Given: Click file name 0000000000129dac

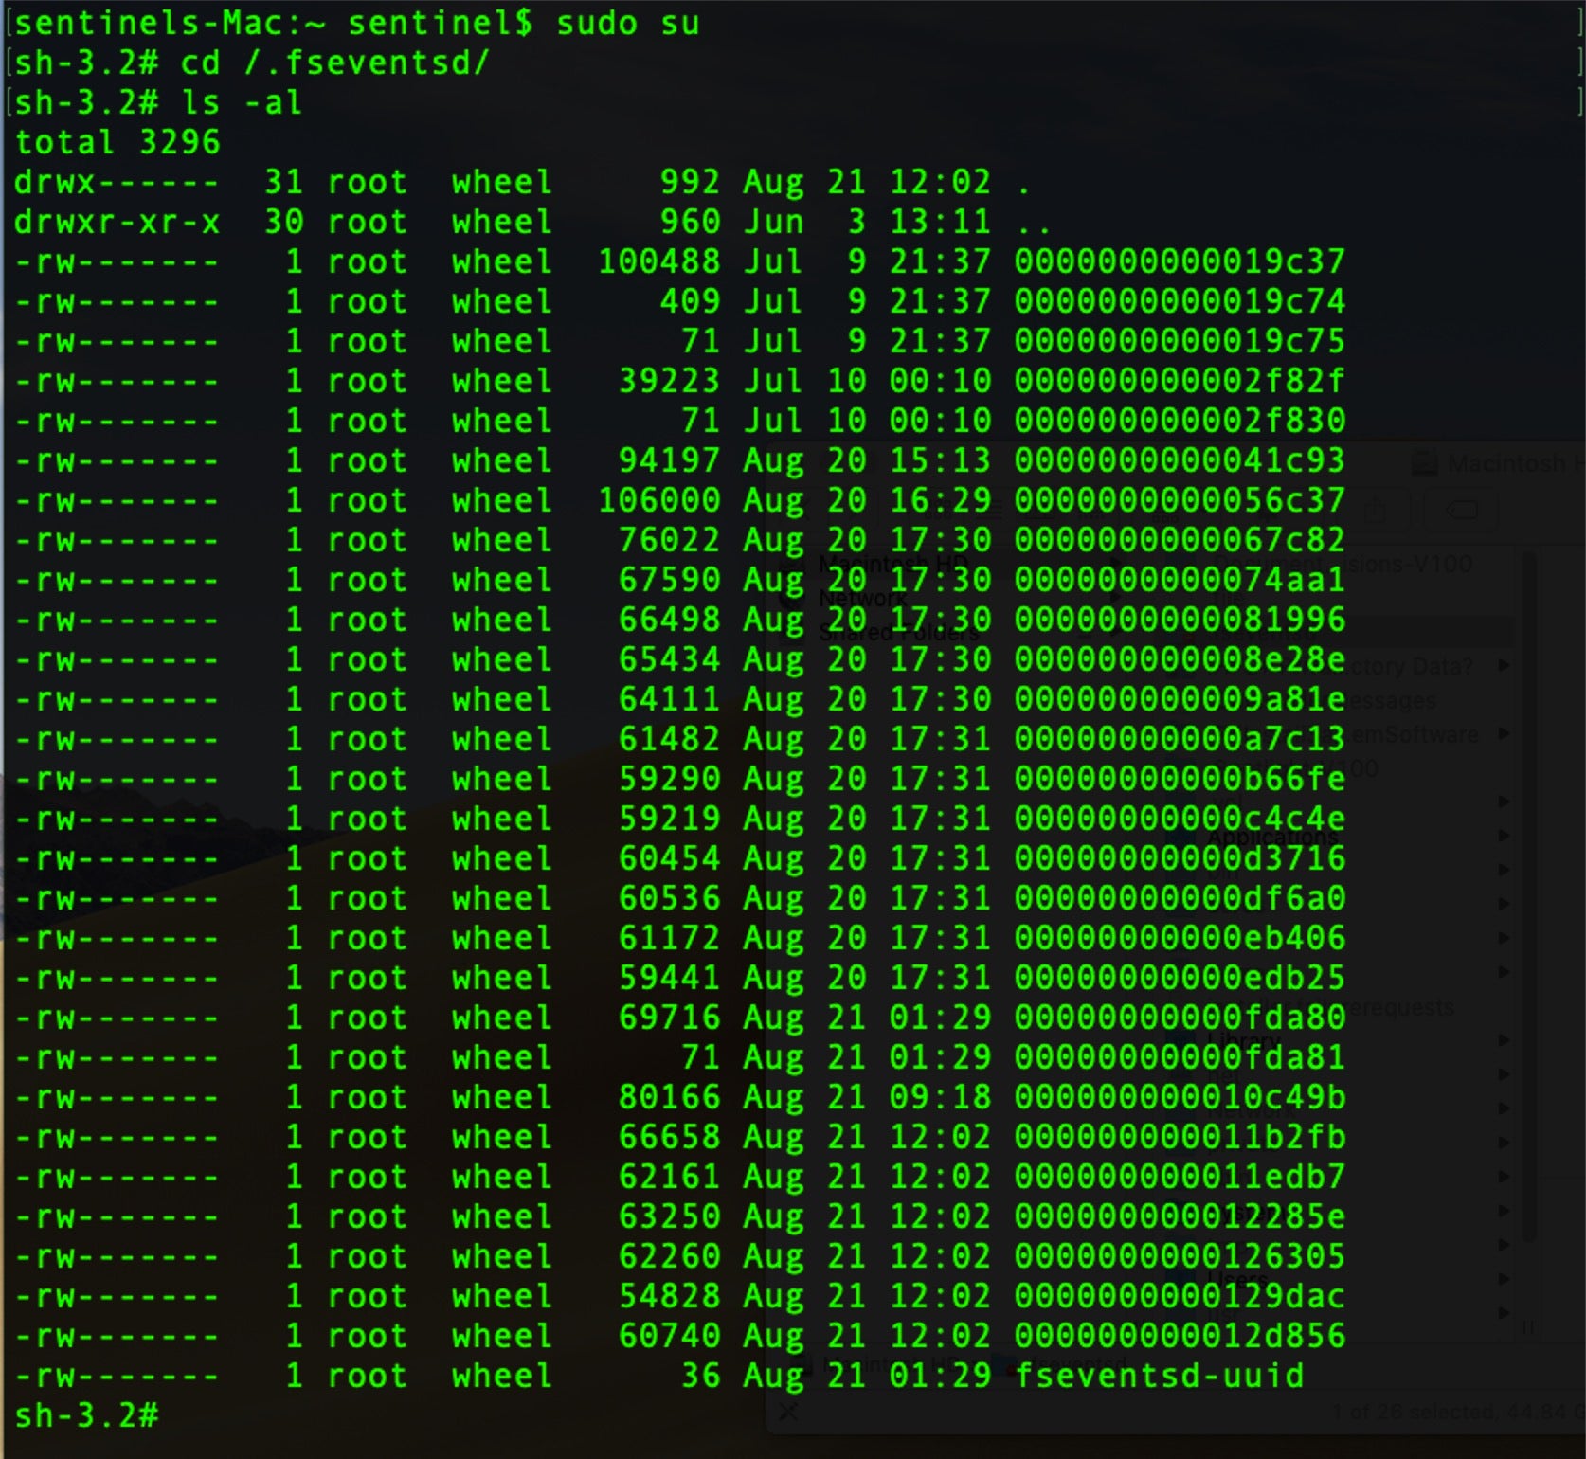Looking at the screenshot, I should click(1180, 1296).
